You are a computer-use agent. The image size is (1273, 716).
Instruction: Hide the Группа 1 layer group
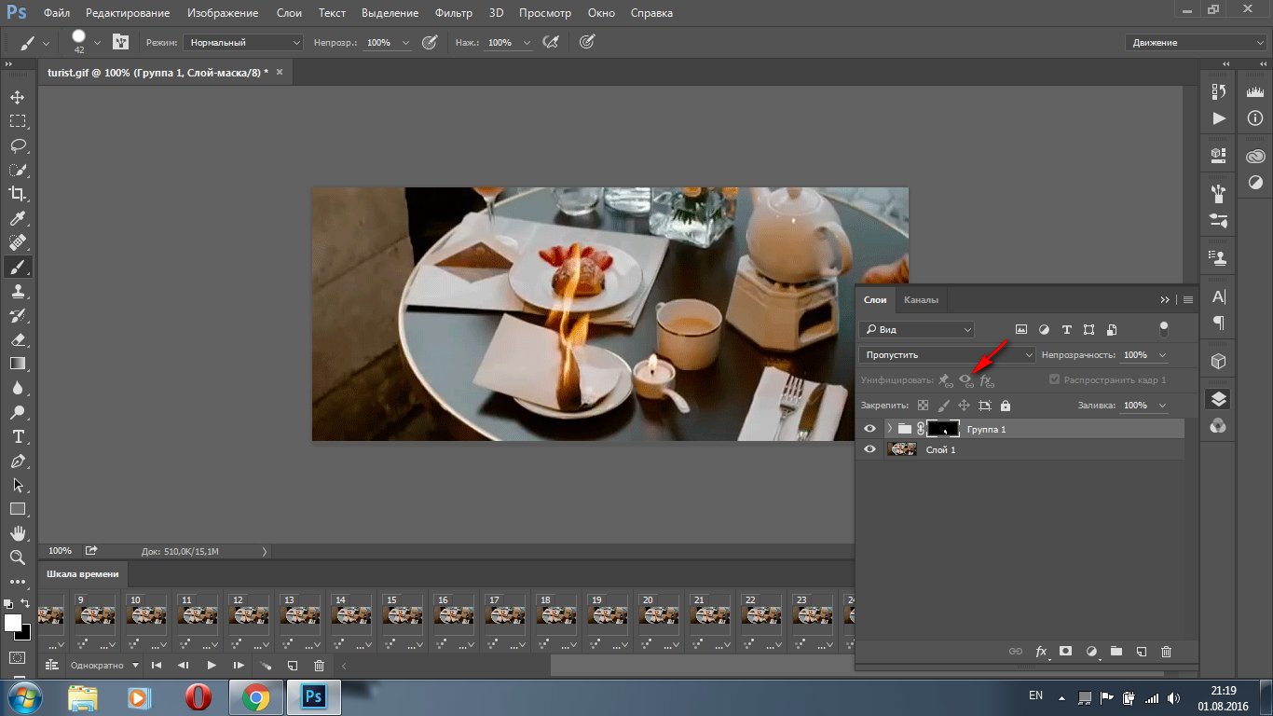point(869,429)
